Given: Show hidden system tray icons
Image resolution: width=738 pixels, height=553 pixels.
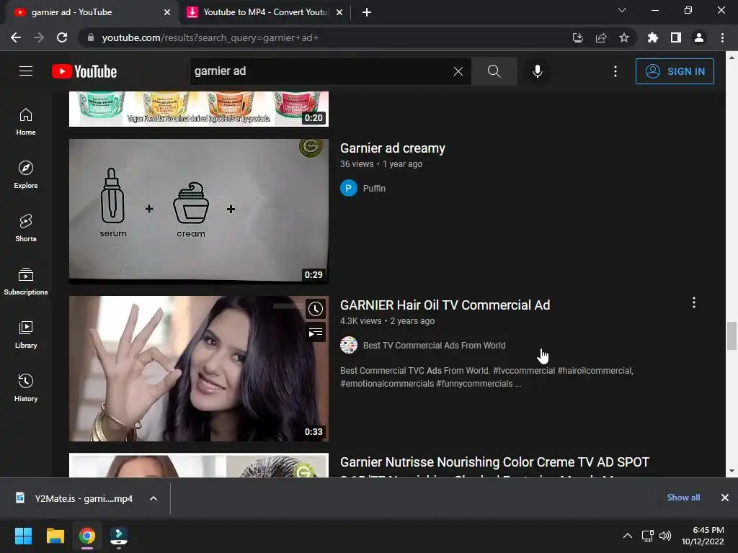Looking at the screenshot, I should 628,536.
